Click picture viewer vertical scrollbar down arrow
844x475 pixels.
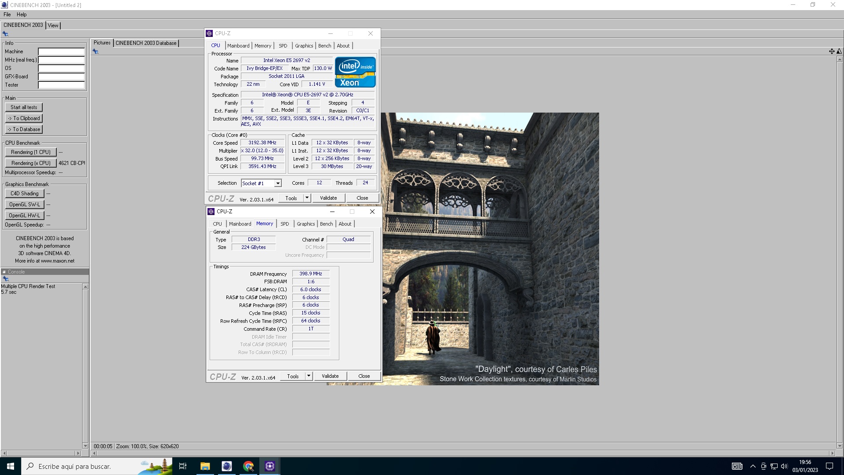coord(840,446)
